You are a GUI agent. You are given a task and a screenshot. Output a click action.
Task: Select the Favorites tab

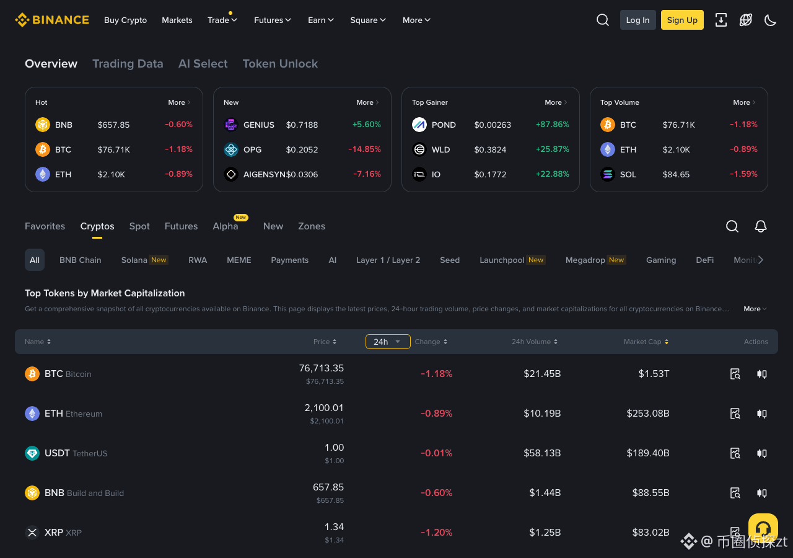(x=45, y=226)
